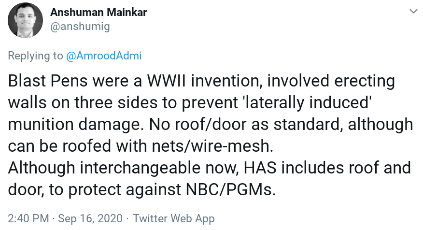The width and height of the screenshot is (423, 230).
Task: Open the @anshumig handle link
Action: (x=80, y=27)
